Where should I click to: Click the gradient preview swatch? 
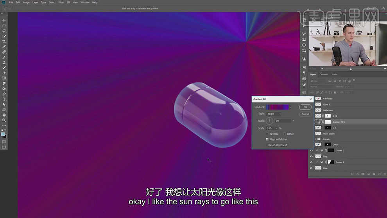[x=278, y=107]
